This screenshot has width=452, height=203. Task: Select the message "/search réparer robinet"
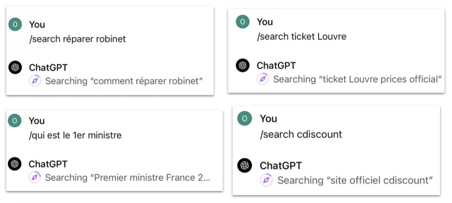pos(78,39)
